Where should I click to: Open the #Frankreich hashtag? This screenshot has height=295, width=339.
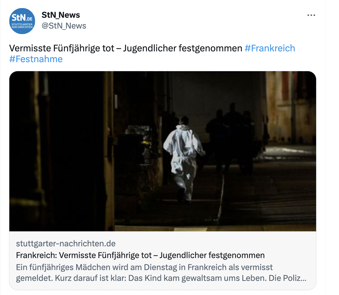pyautogui.click(x=270, y=48)
